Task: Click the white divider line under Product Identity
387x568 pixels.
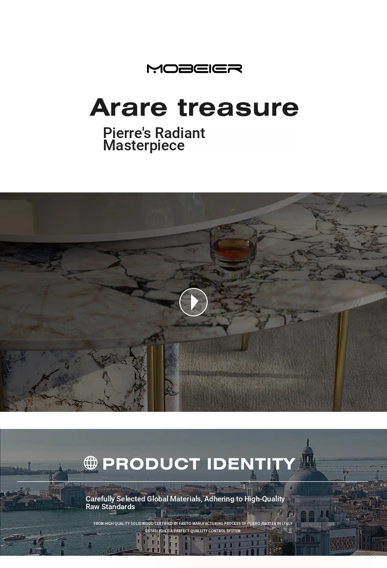Action: click(x=193, y=481)
